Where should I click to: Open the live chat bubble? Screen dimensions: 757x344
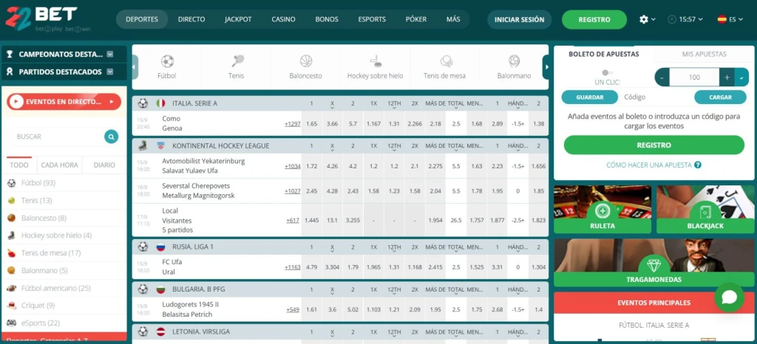(x=729, y=297)
